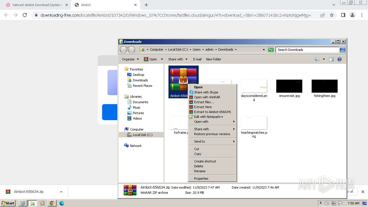Close the Aimbot browser tab
The height and width of the screenshot is (207, 368).
pos(135,5)
